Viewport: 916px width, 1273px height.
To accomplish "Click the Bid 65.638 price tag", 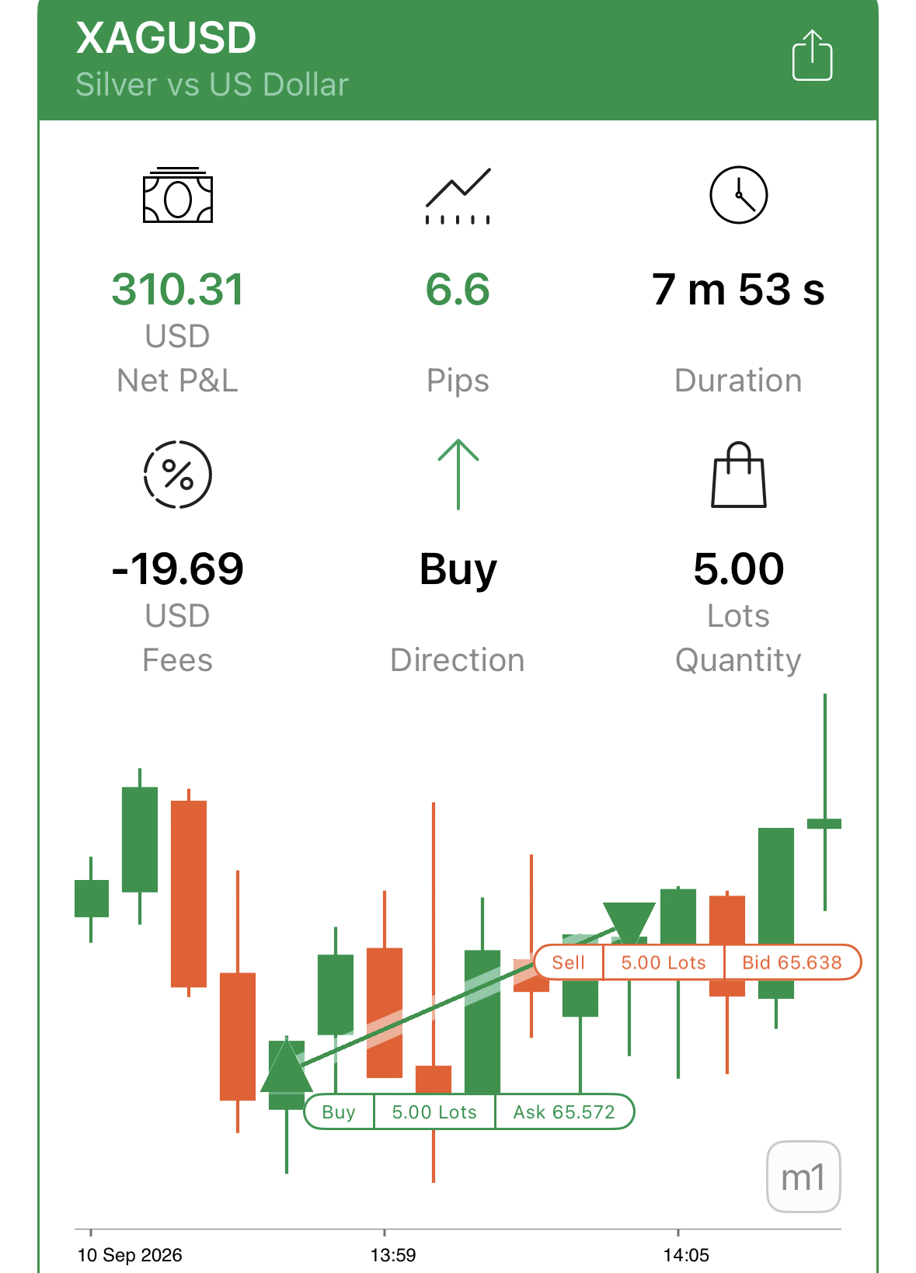I will tap(792, 962).
